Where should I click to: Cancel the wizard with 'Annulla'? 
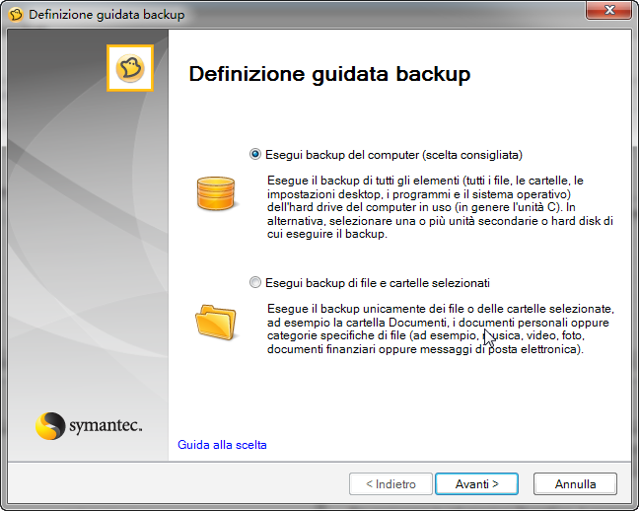tap(575, 484)
